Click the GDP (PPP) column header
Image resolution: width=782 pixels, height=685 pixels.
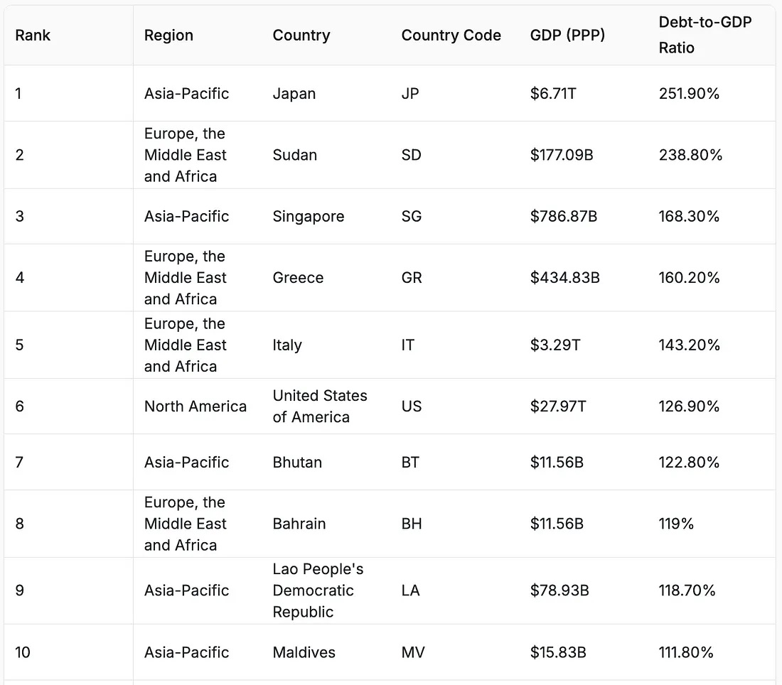[567, 36]
